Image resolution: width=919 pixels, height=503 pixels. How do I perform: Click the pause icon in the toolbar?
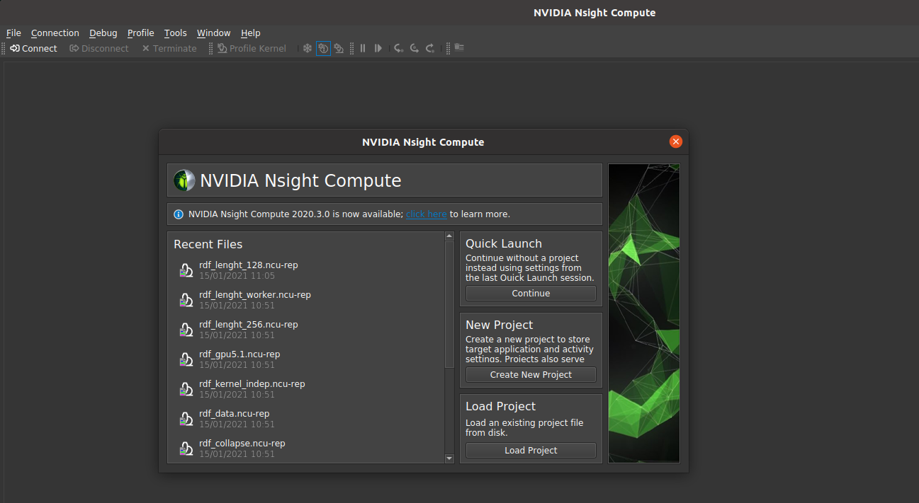tap(363, 48)
